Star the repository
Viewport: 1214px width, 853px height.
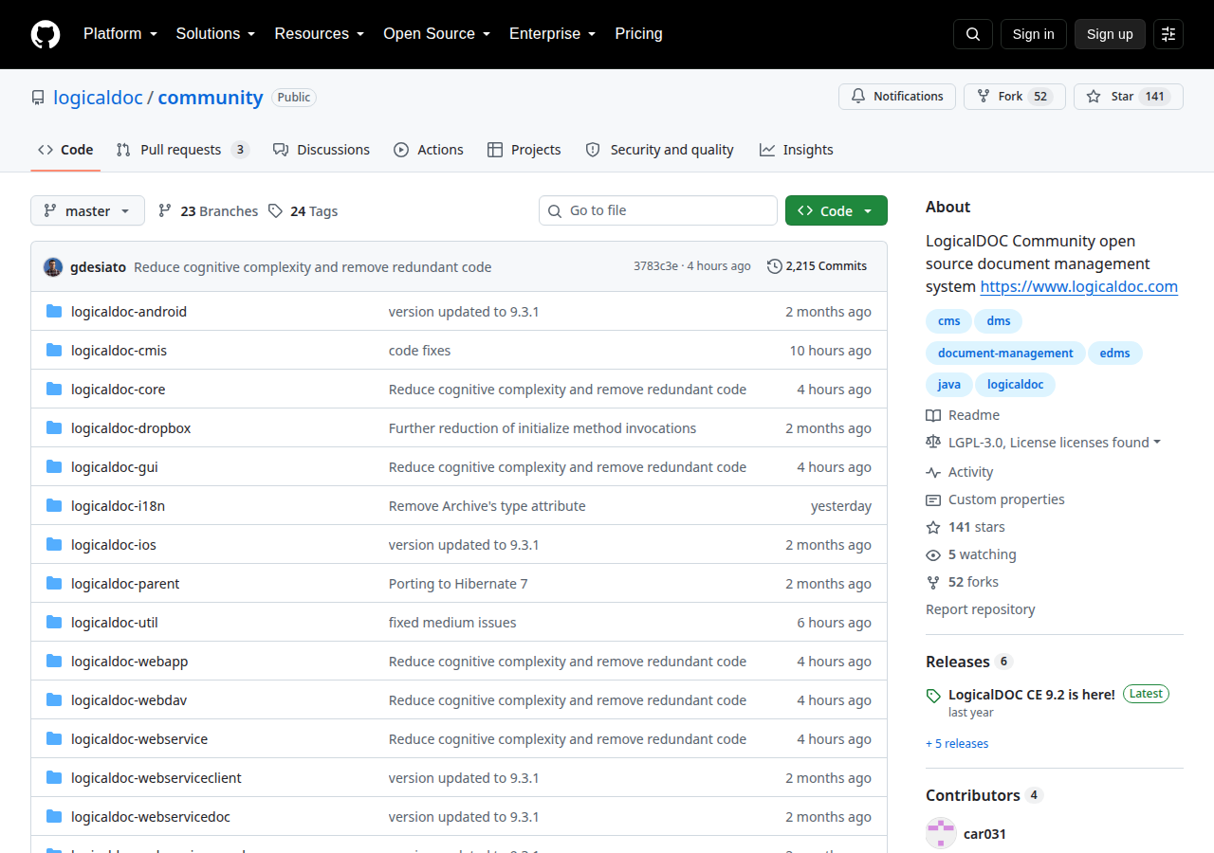point(1128,97)
